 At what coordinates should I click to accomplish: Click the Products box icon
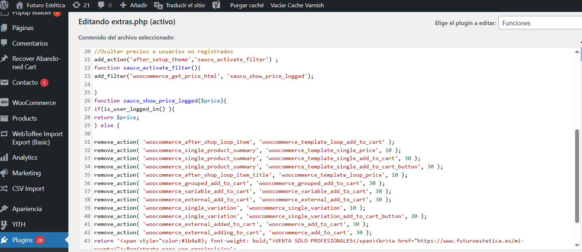4,118
